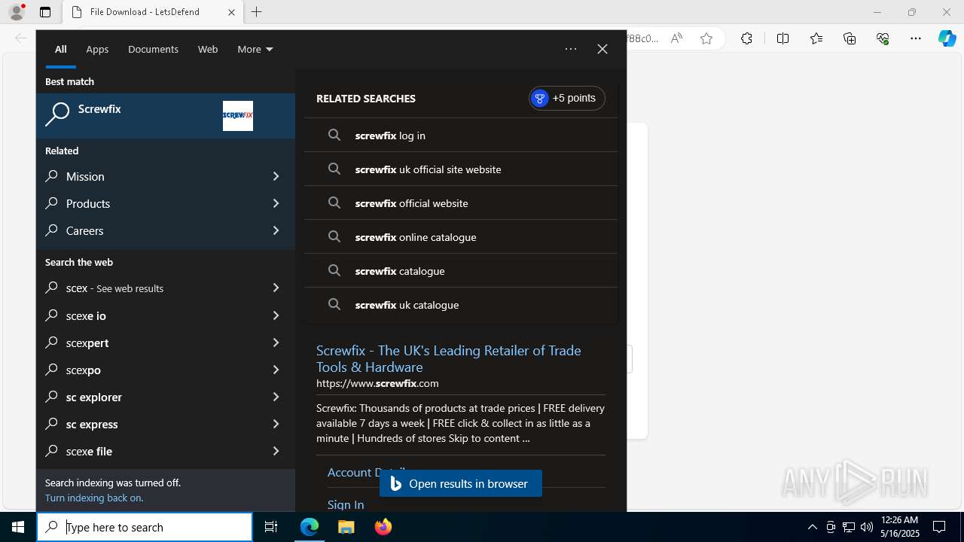
Task: Expand the Products related arrow
Action: pyautogui.click(x=276, y=203)
